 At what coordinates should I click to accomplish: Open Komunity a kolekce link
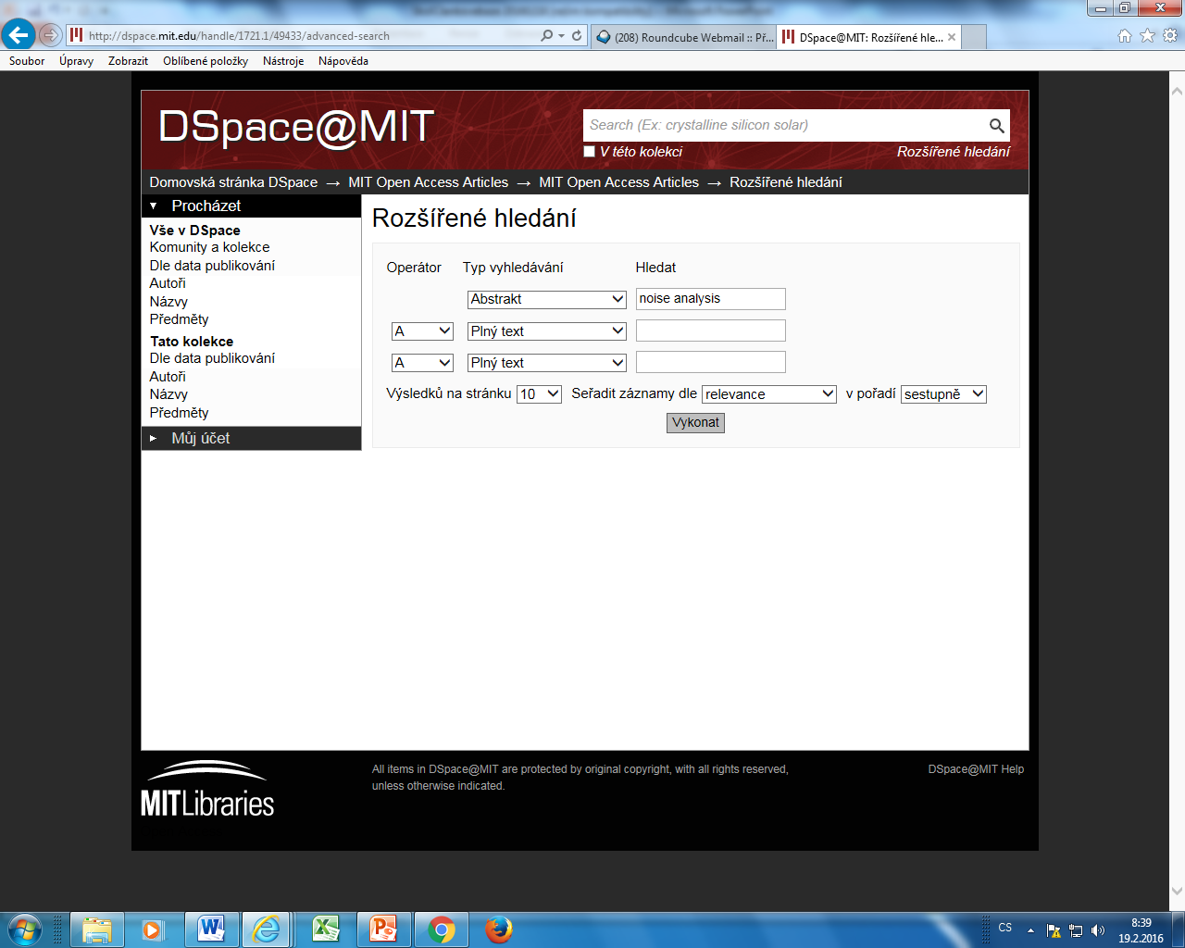point(209,247)
